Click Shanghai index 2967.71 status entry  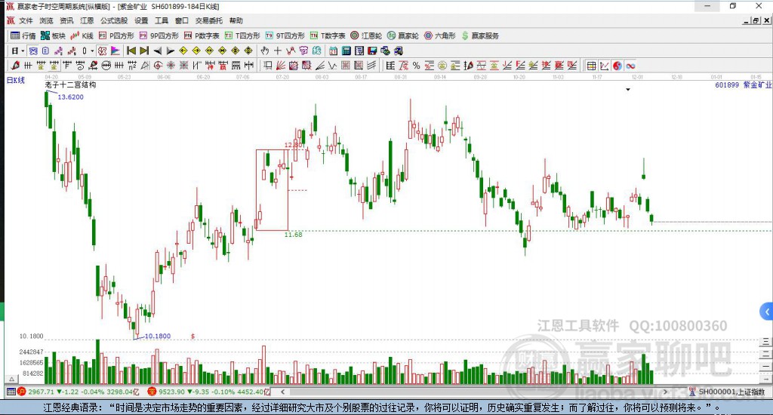click(79, 392)
